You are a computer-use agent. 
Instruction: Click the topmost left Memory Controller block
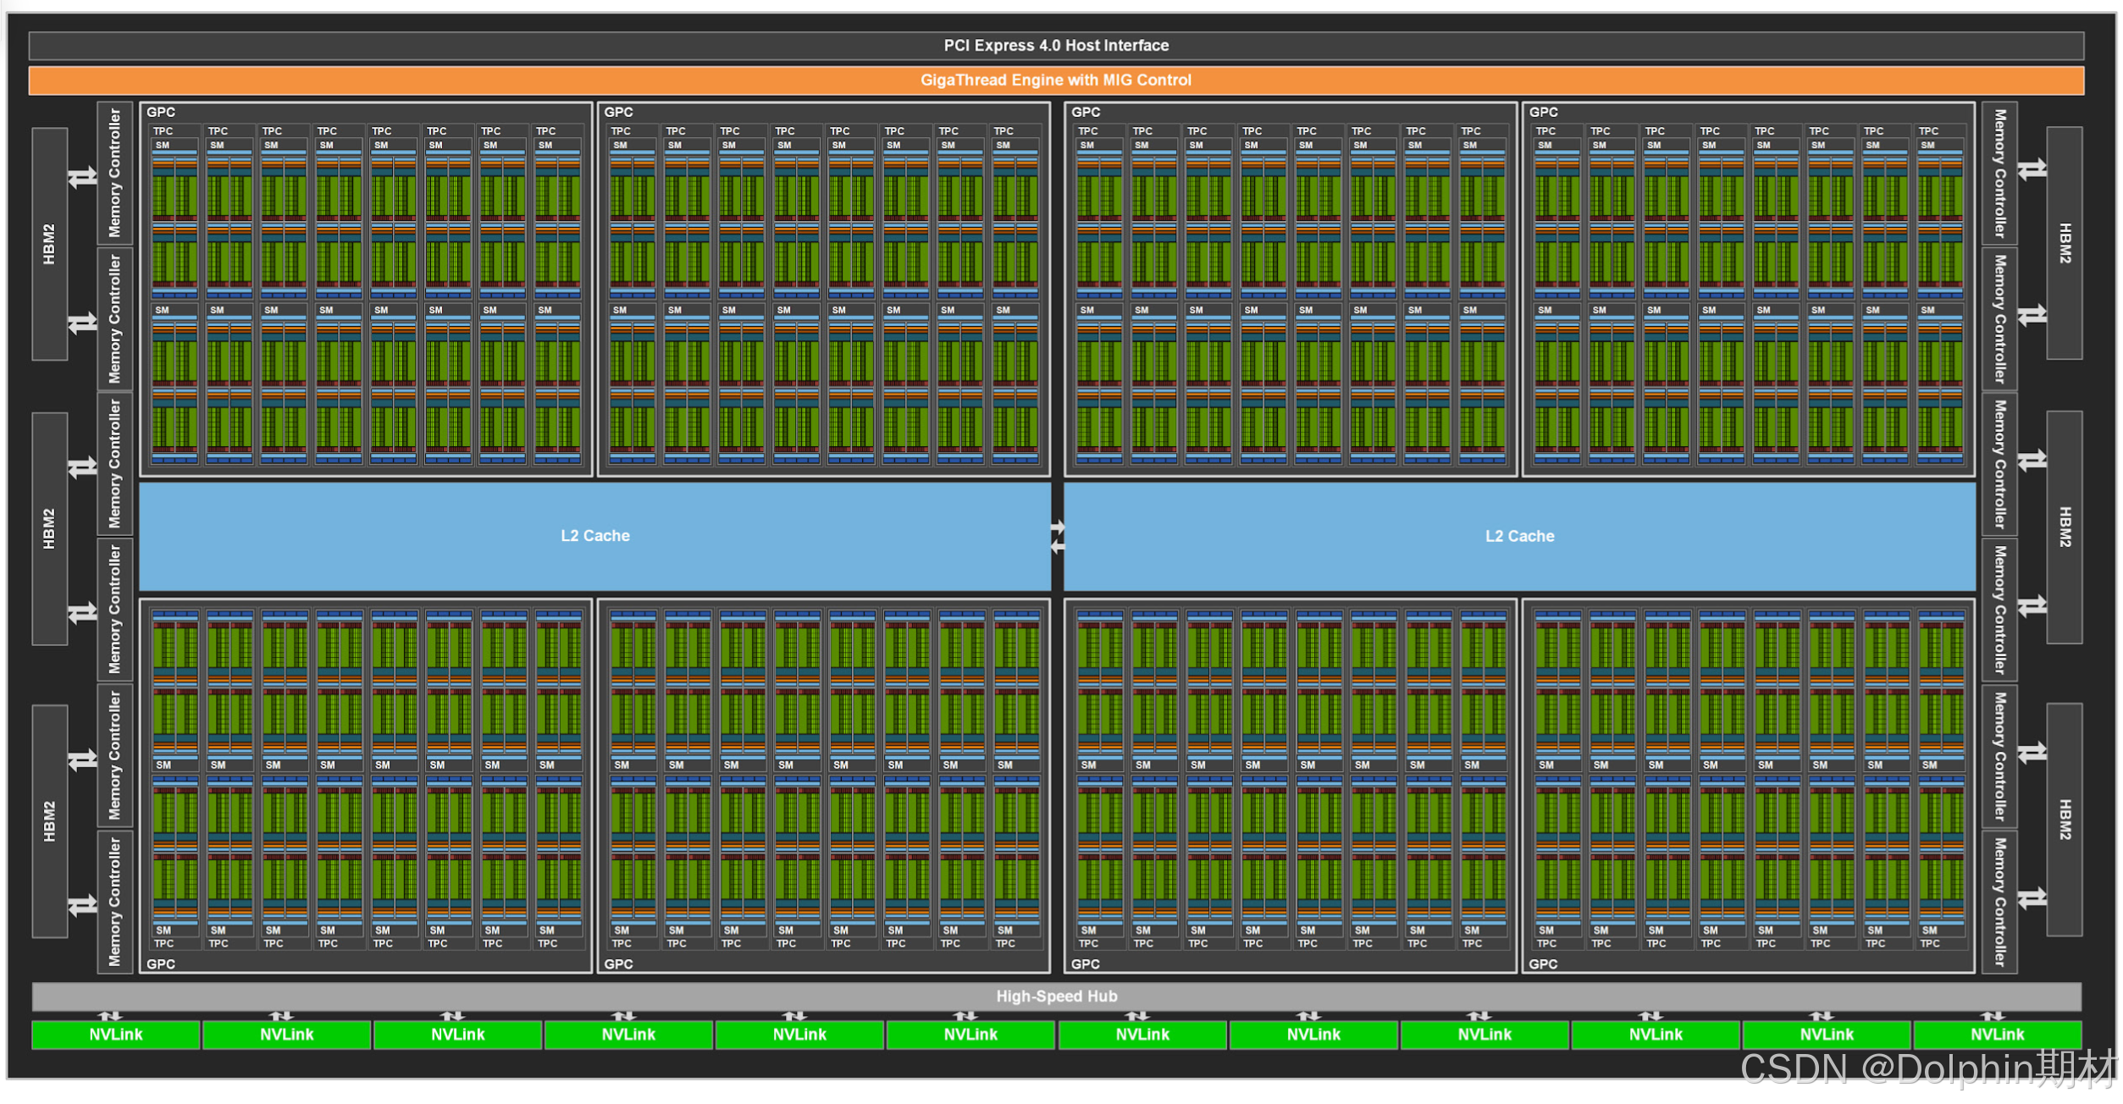coord(115,174)
